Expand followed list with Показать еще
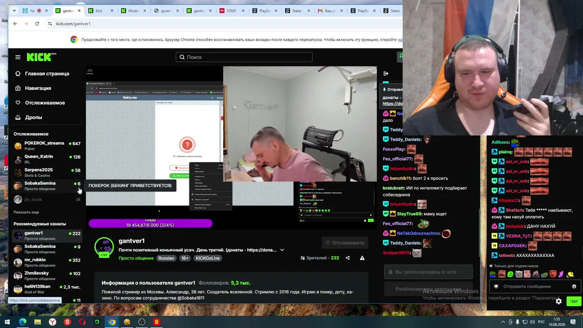The image size is (583, 328). tap(26, 212)
